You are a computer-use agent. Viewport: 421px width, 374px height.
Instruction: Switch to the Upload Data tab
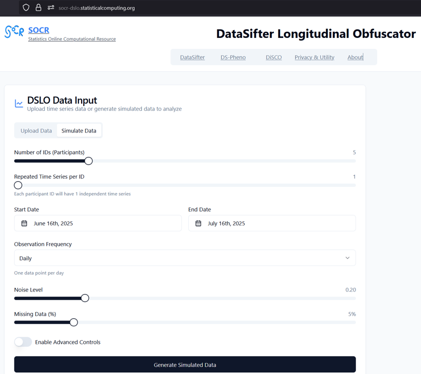click(x=35, y=130)
